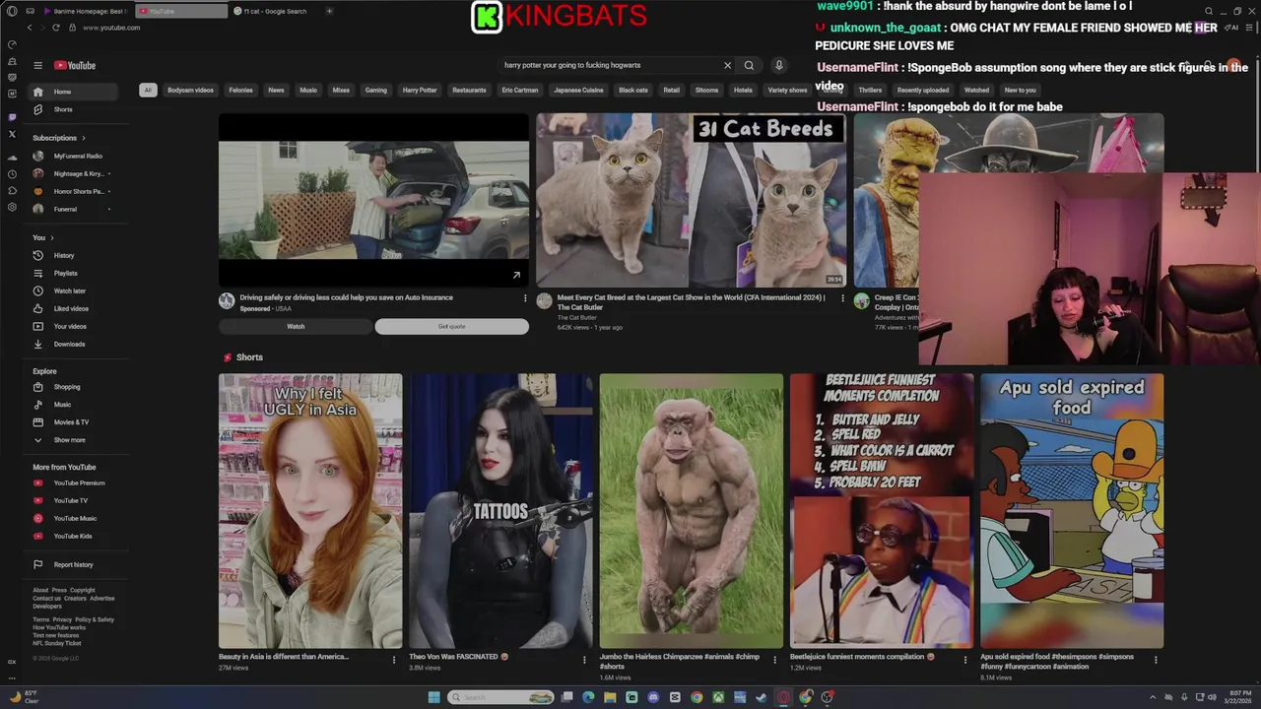Select the Eric Cartman filter chip
This screenshot has height=709, width=1261.
[520, 90]
